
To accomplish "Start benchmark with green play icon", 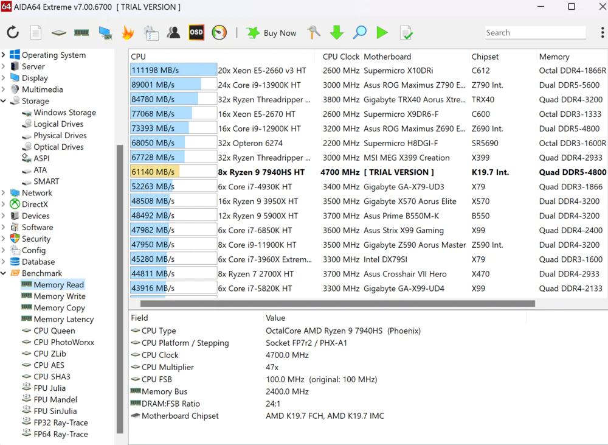I will [x=382, y=33].
